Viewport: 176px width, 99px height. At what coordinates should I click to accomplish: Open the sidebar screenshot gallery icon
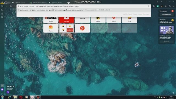pyautogui.click(x=2, y=17)
